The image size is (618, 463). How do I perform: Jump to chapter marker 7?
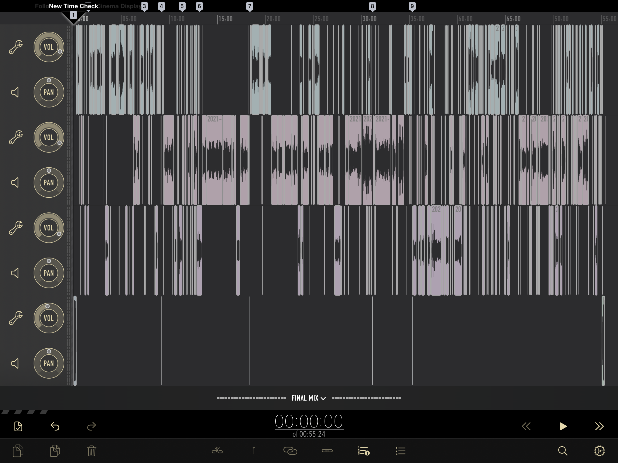[x=250, y=6]
